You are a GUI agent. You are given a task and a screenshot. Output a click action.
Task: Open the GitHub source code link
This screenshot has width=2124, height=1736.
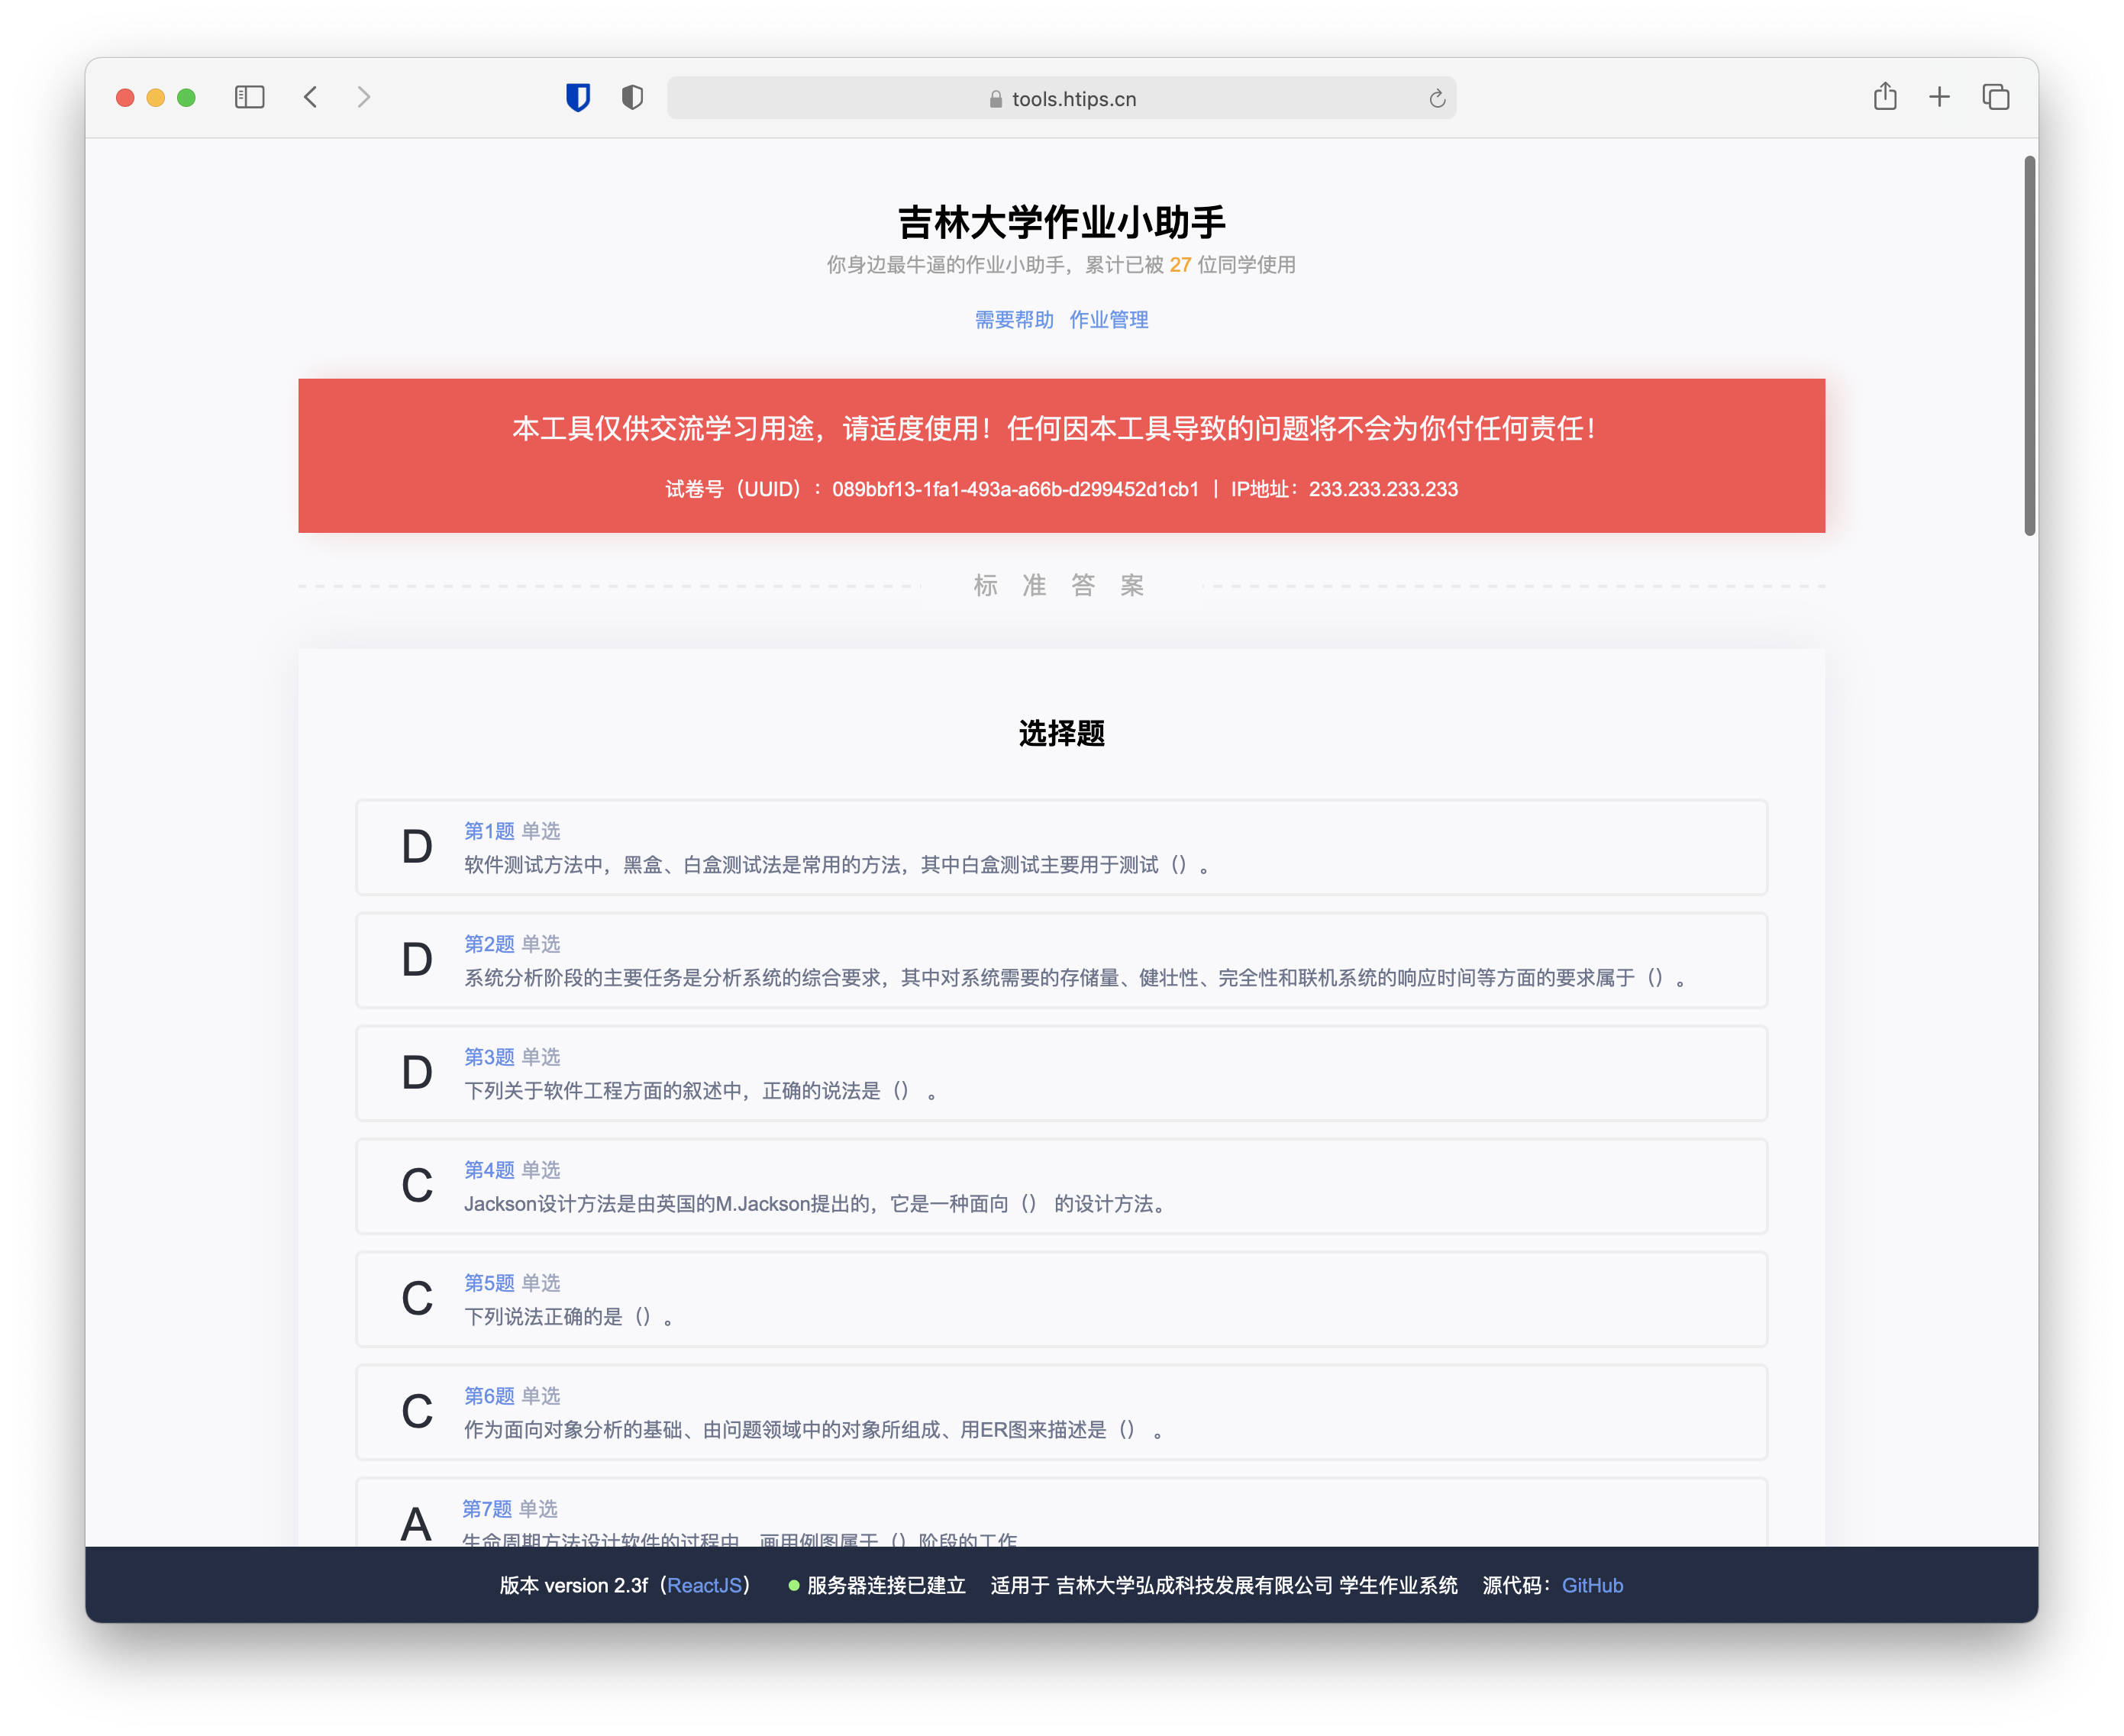1592,1585
